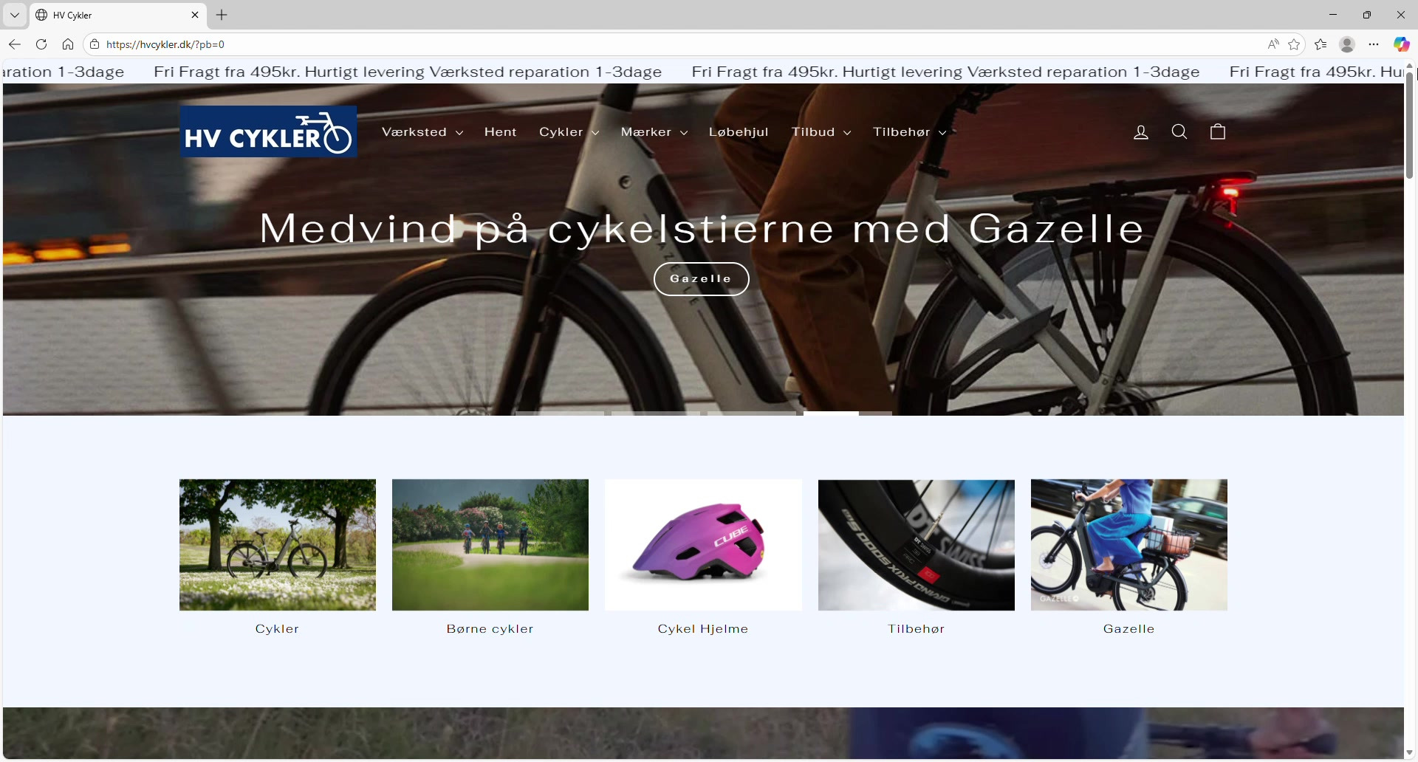Open the Hent menu item
The image size is (1418, 762).
click(501, 132)
